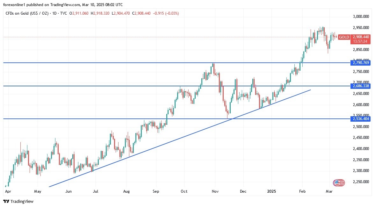Click the 2,600.000 price axis label
The height and width of the screenshot is (207, 375).
361,105
